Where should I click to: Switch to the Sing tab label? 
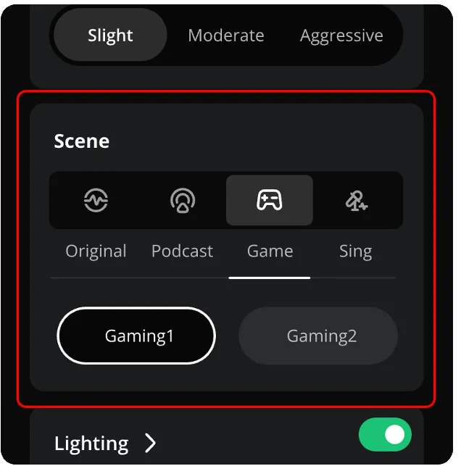point(355,251)
